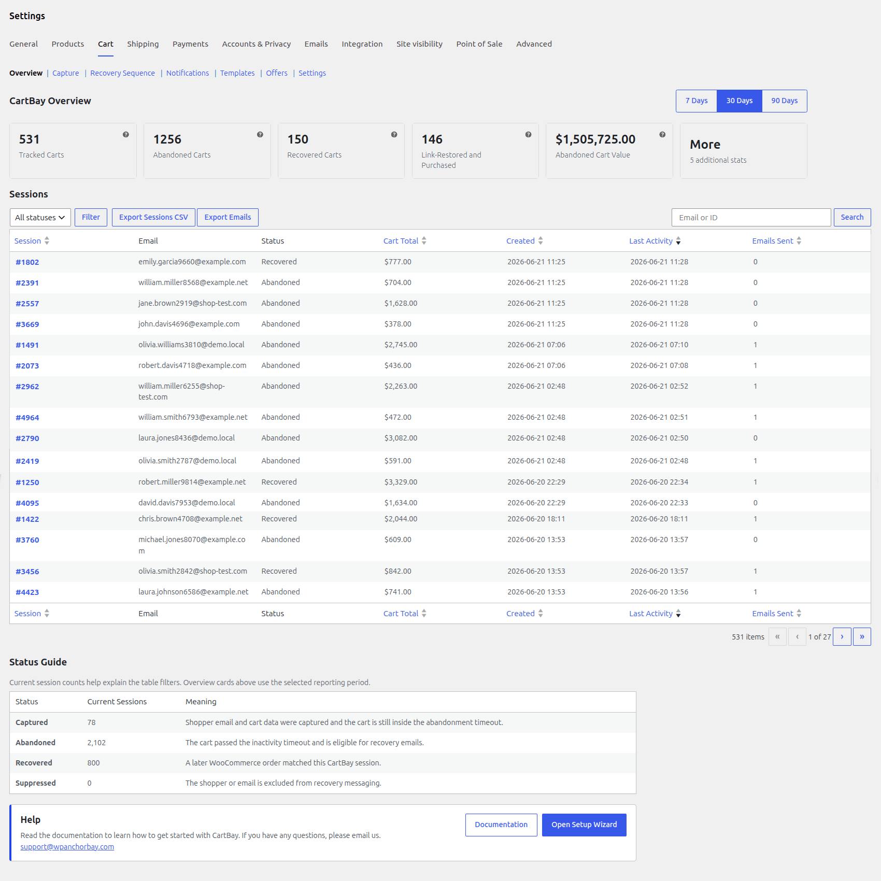Open session #2391
881x881 pixels.
pos(27,283)
